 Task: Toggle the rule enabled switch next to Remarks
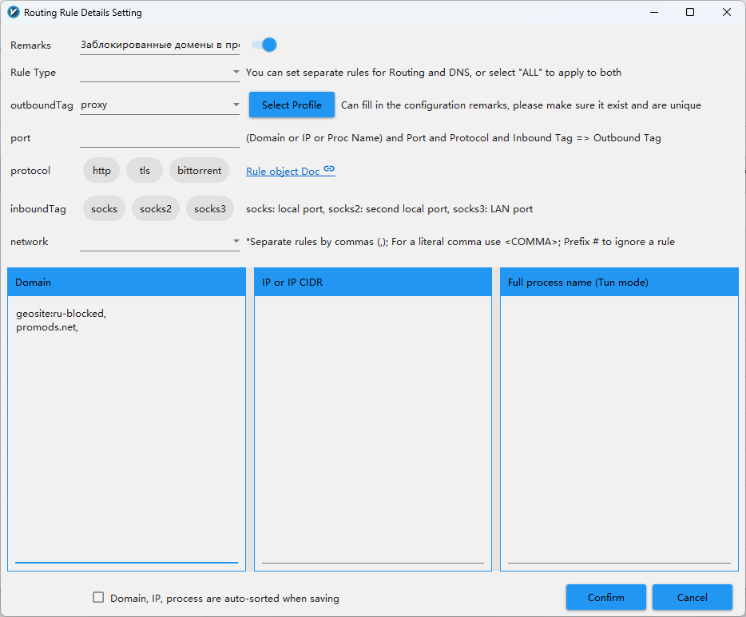coord(264,45)
